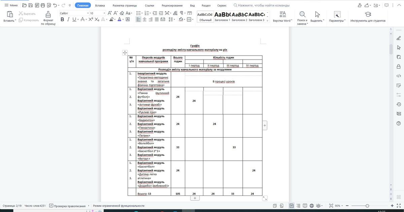Click the Clear Formatting eraser icon

pos(122,13)
